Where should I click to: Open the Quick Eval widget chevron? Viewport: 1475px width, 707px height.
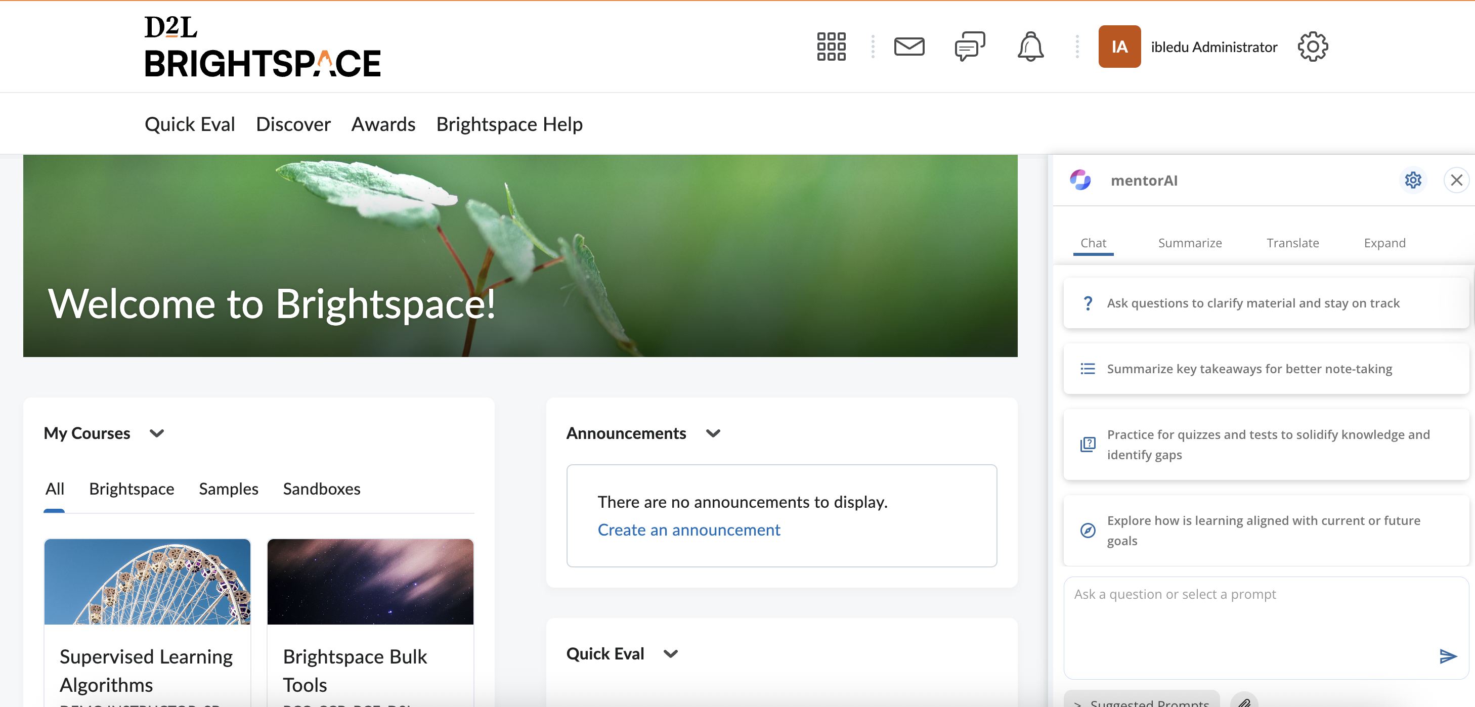tap(671, 654)
